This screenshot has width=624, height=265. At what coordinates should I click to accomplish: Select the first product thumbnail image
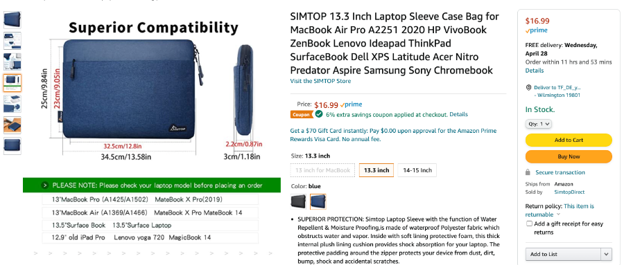pos(12,20)
